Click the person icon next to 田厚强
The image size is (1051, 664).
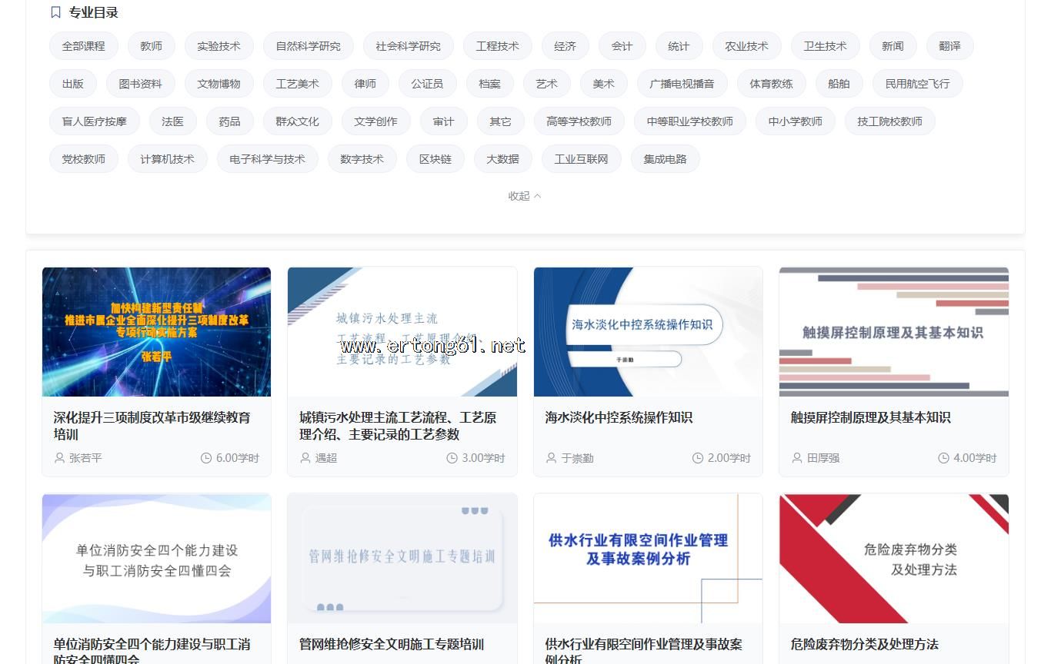click(797, 458)
